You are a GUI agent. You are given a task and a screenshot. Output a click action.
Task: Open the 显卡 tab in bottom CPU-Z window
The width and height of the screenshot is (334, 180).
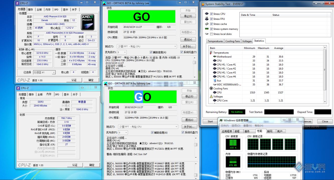(x=66, y=95)
